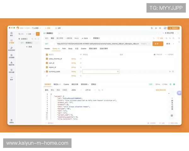Click the orange plus add button
The height and width of the screenshot is (151, 189).
pyautogui.click(x=38, y=34)
